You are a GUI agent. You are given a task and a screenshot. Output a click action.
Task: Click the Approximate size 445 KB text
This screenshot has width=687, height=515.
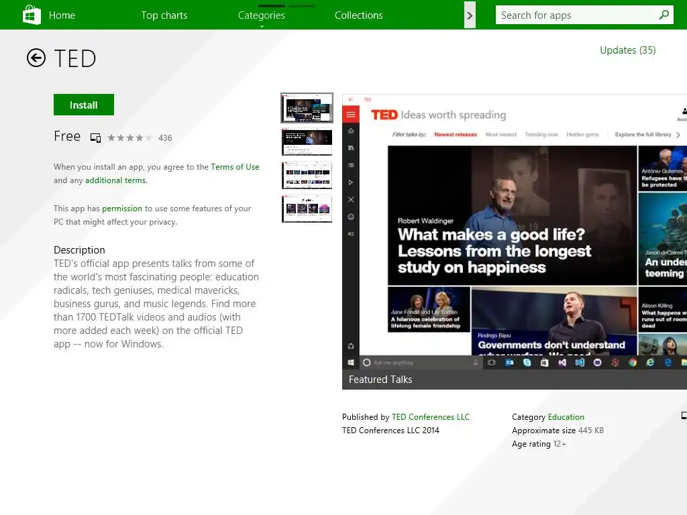(558, 431)
